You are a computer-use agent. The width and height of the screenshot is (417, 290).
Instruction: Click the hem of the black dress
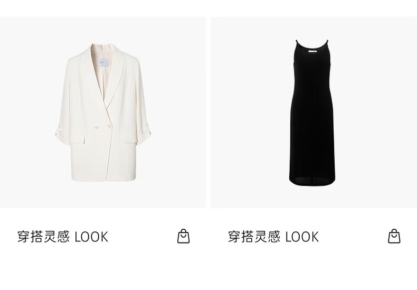(312, 181)
